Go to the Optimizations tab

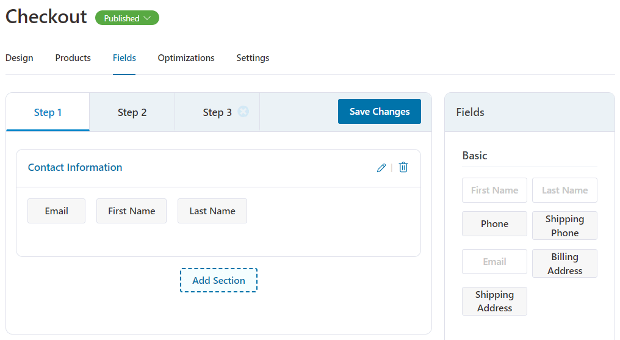coord(186,58)
